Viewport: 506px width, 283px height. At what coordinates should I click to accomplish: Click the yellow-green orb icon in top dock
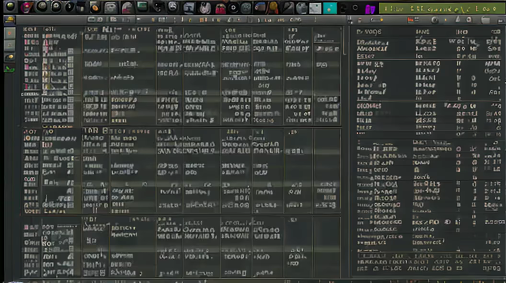10,7
